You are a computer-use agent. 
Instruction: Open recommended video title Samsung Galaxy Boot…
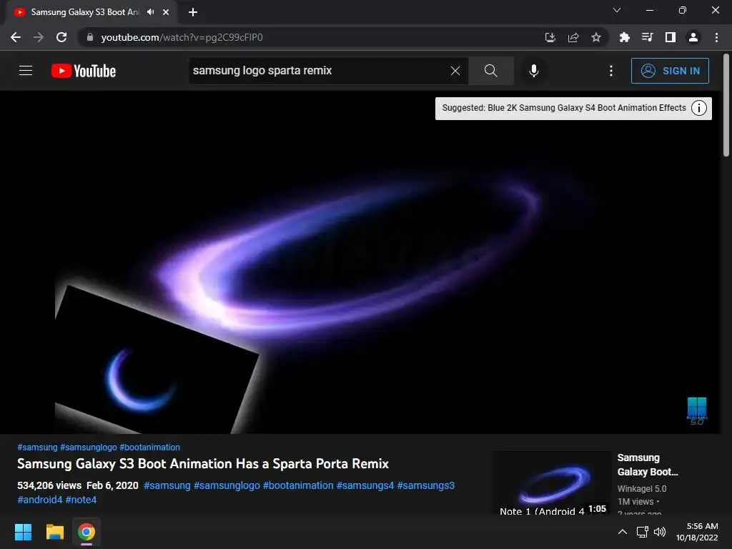648,465
